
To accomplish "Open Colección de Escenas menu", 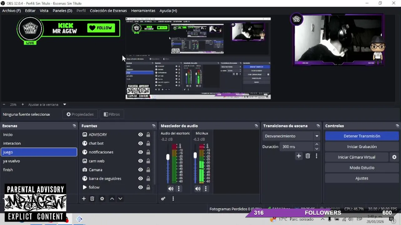I will pos(108,11).
